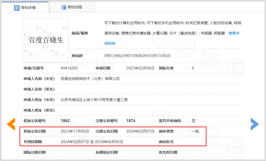Select exclusive period 2024年02月07日 至 2034年02月06日

(x=92, y=142)
